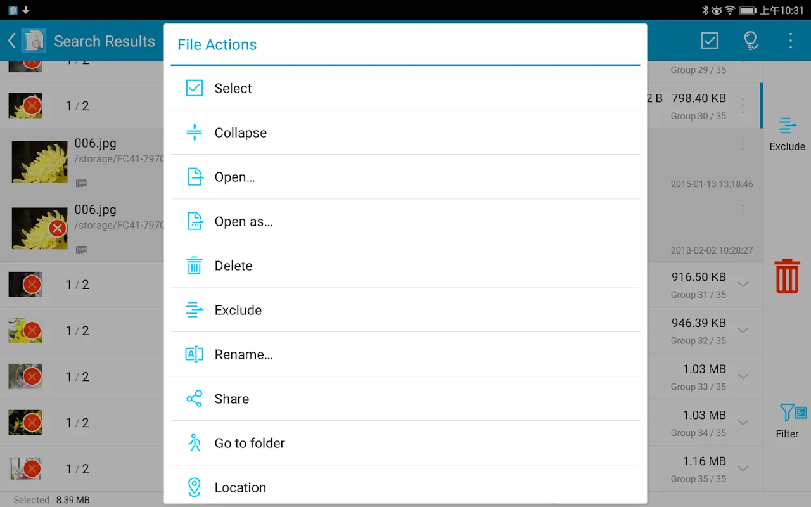The height and width of the screenshot is (507, 811).
Task: Select Rename… in File Actions
Action: 243,354
